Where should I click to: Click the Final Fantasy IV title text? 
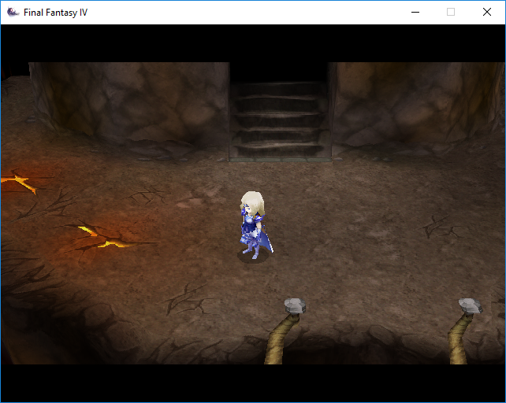(x=55, y=13)
